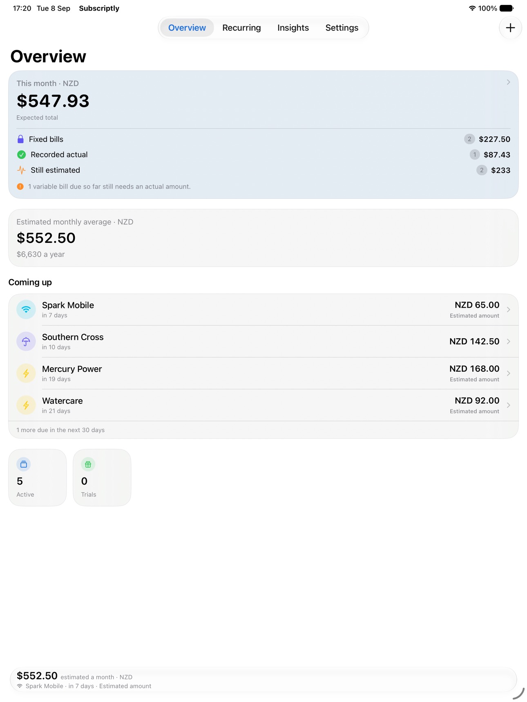Tap the orange variable bill warning icon
This screenshot has width=527, height=702.
20,187
